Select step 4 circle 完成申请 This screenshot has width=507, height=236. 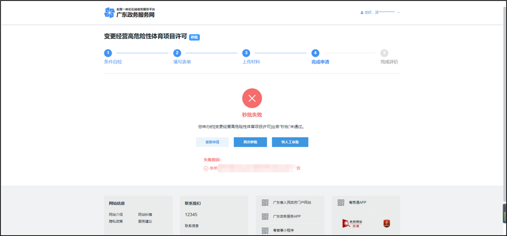(315, 53)
